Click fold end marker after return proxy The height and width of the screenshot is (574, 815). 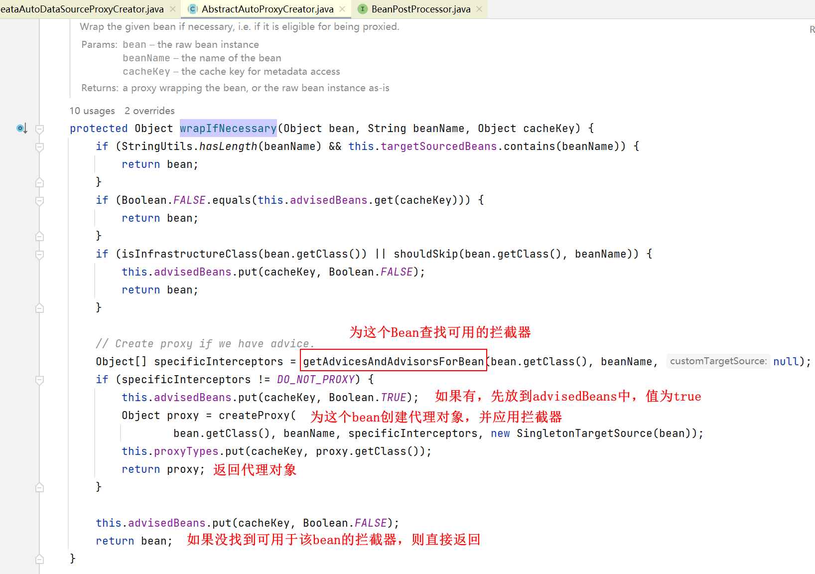coord(40,487)
